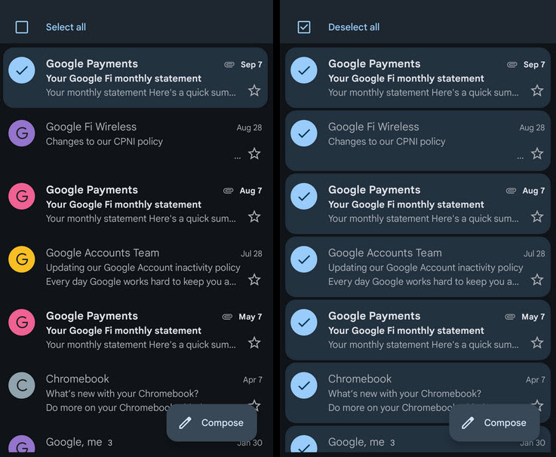Click attachment icon beside May 7 in Select all panel
Image resolution: width=556 pixels, height=457 pixels.
227,317
